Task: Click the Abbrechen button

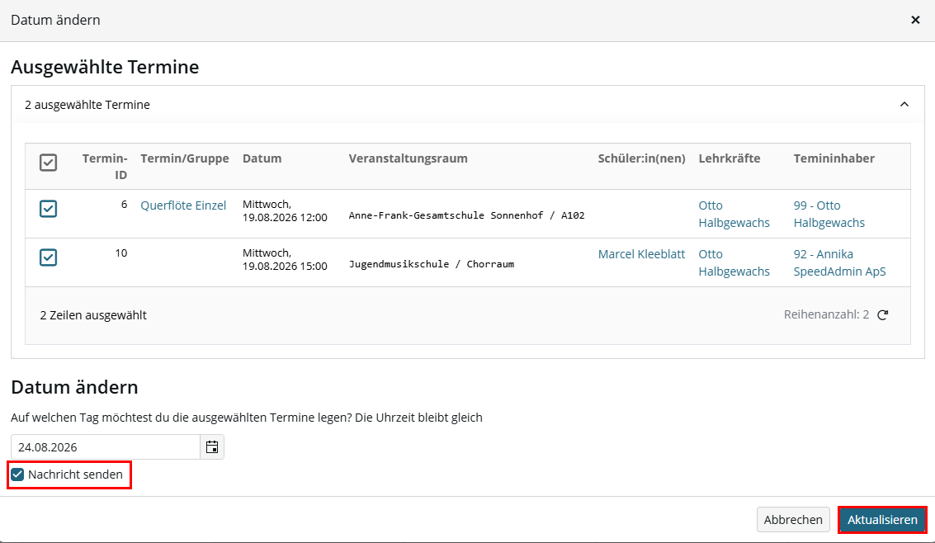Action: point(793,520)
